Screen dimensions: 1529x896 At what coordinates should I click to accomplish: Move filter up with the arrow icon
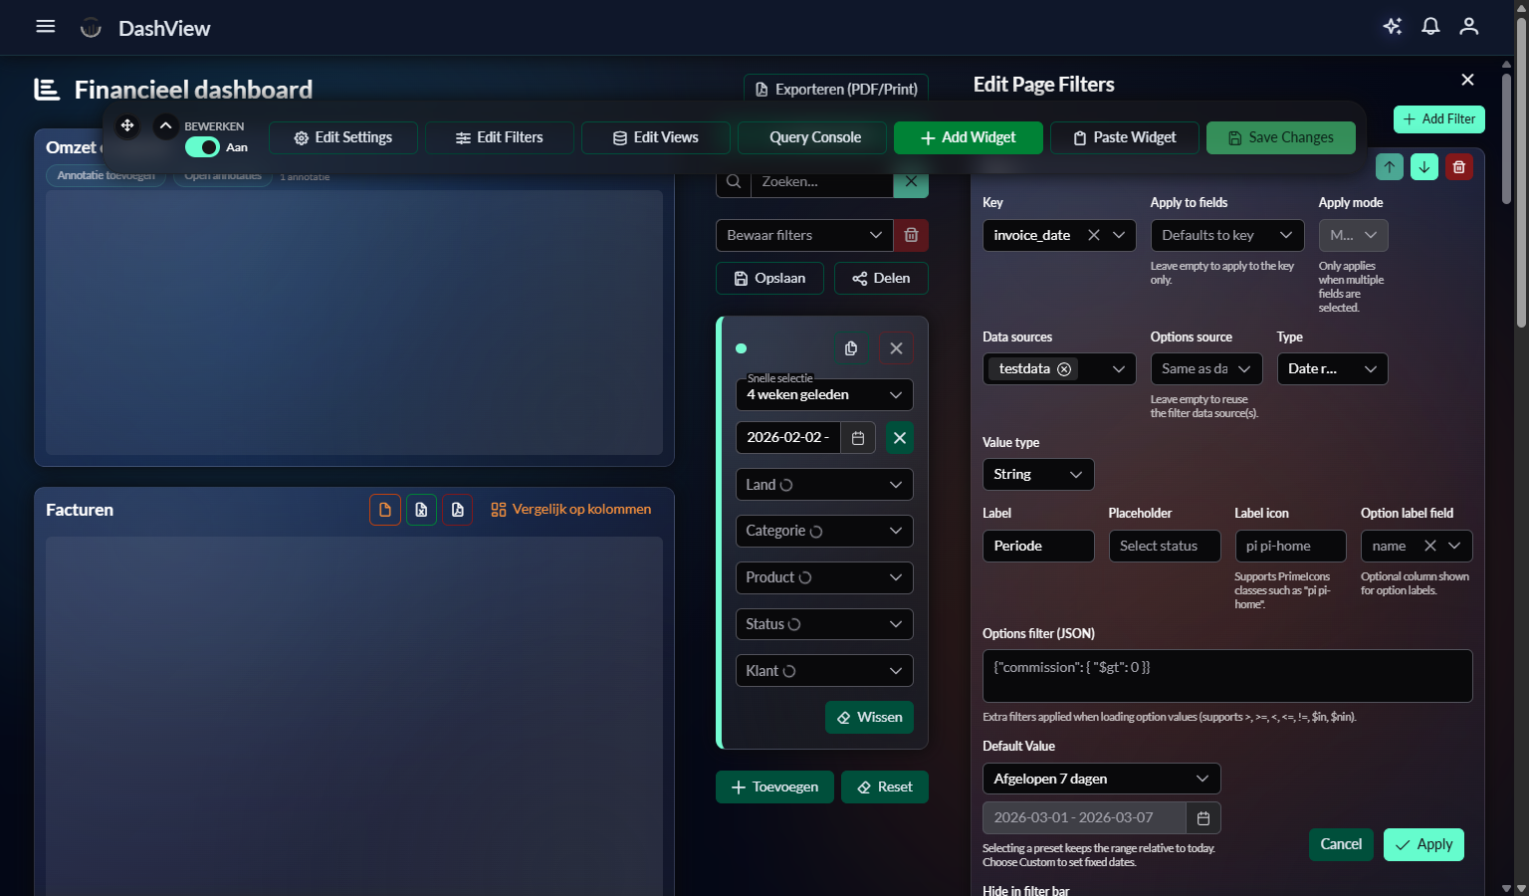(1389, 167)
